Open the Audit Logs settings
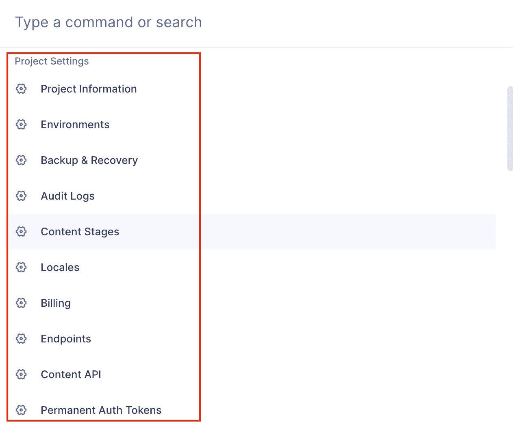 coord(67,196)
